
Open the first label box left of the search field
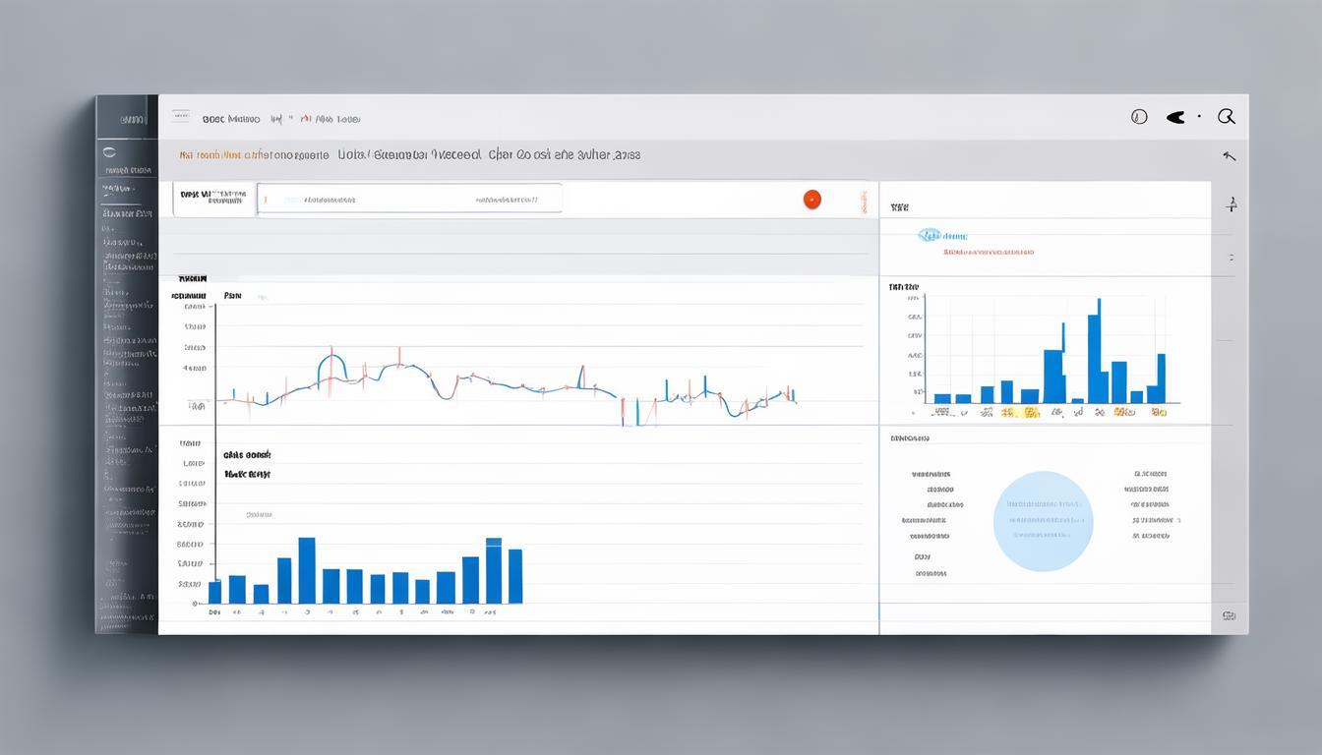coord(213,199)
